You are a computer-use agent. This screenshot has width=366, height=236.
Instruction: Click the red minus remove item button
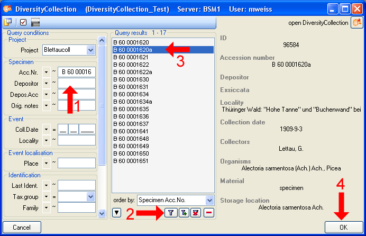coord(209,212)
